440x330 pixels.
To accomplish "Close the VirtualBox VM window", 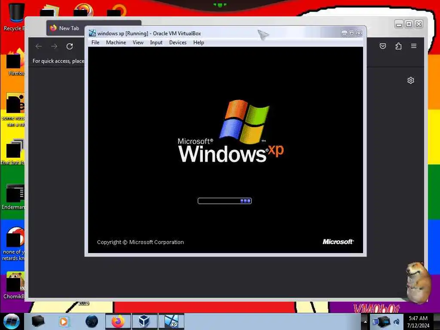I will click(359, 34).
